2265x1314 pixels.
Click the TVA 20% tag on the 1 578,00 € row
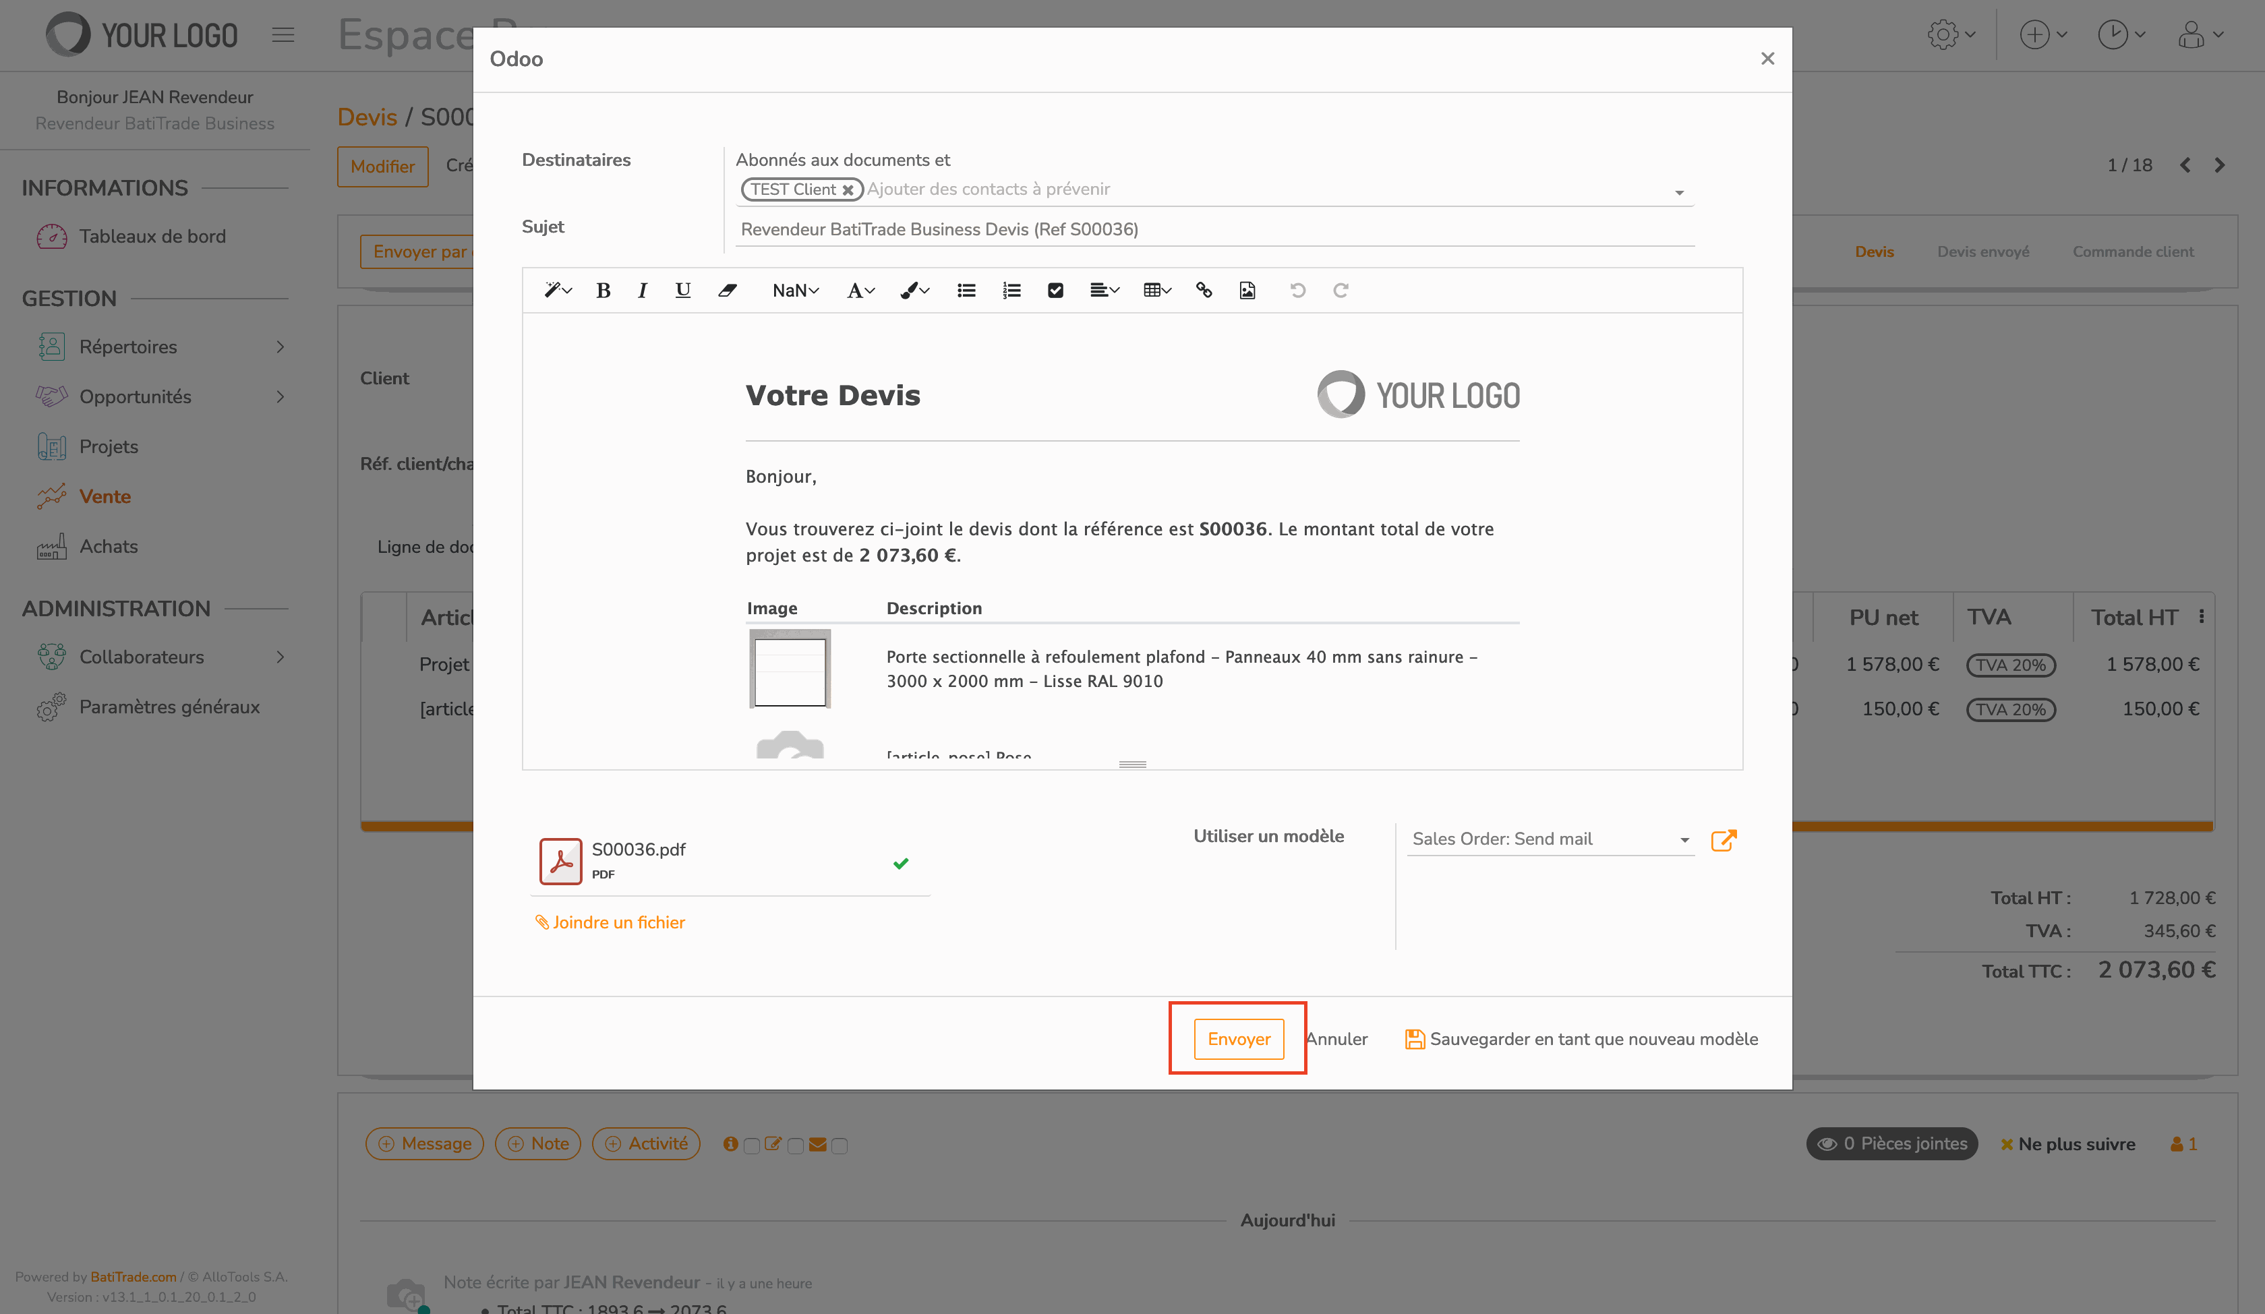2011,665
